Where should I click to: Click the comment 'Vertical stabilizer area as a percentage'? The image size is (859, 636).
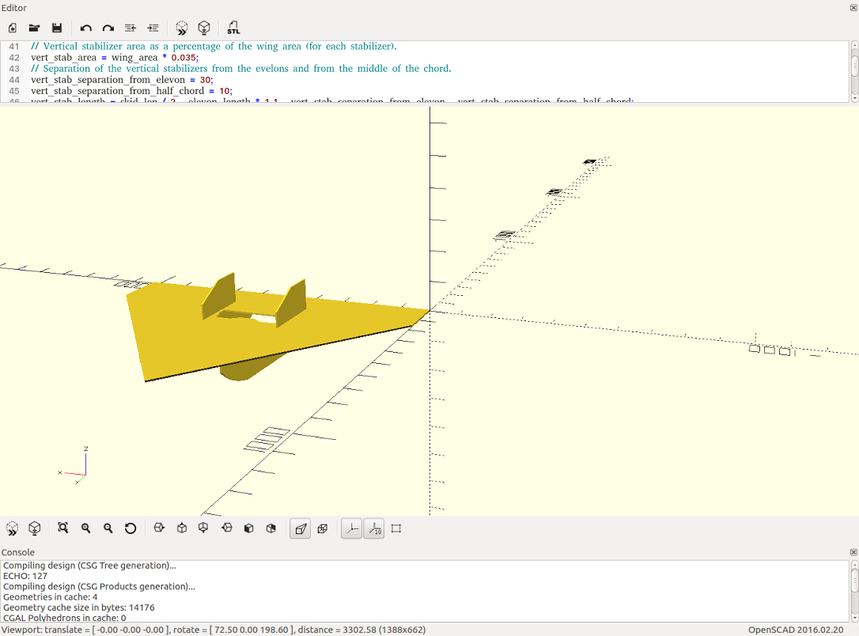[214, 47]
